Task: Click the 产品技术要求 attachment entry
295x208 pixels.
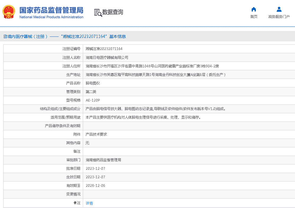Action: (x=96, y=134)
